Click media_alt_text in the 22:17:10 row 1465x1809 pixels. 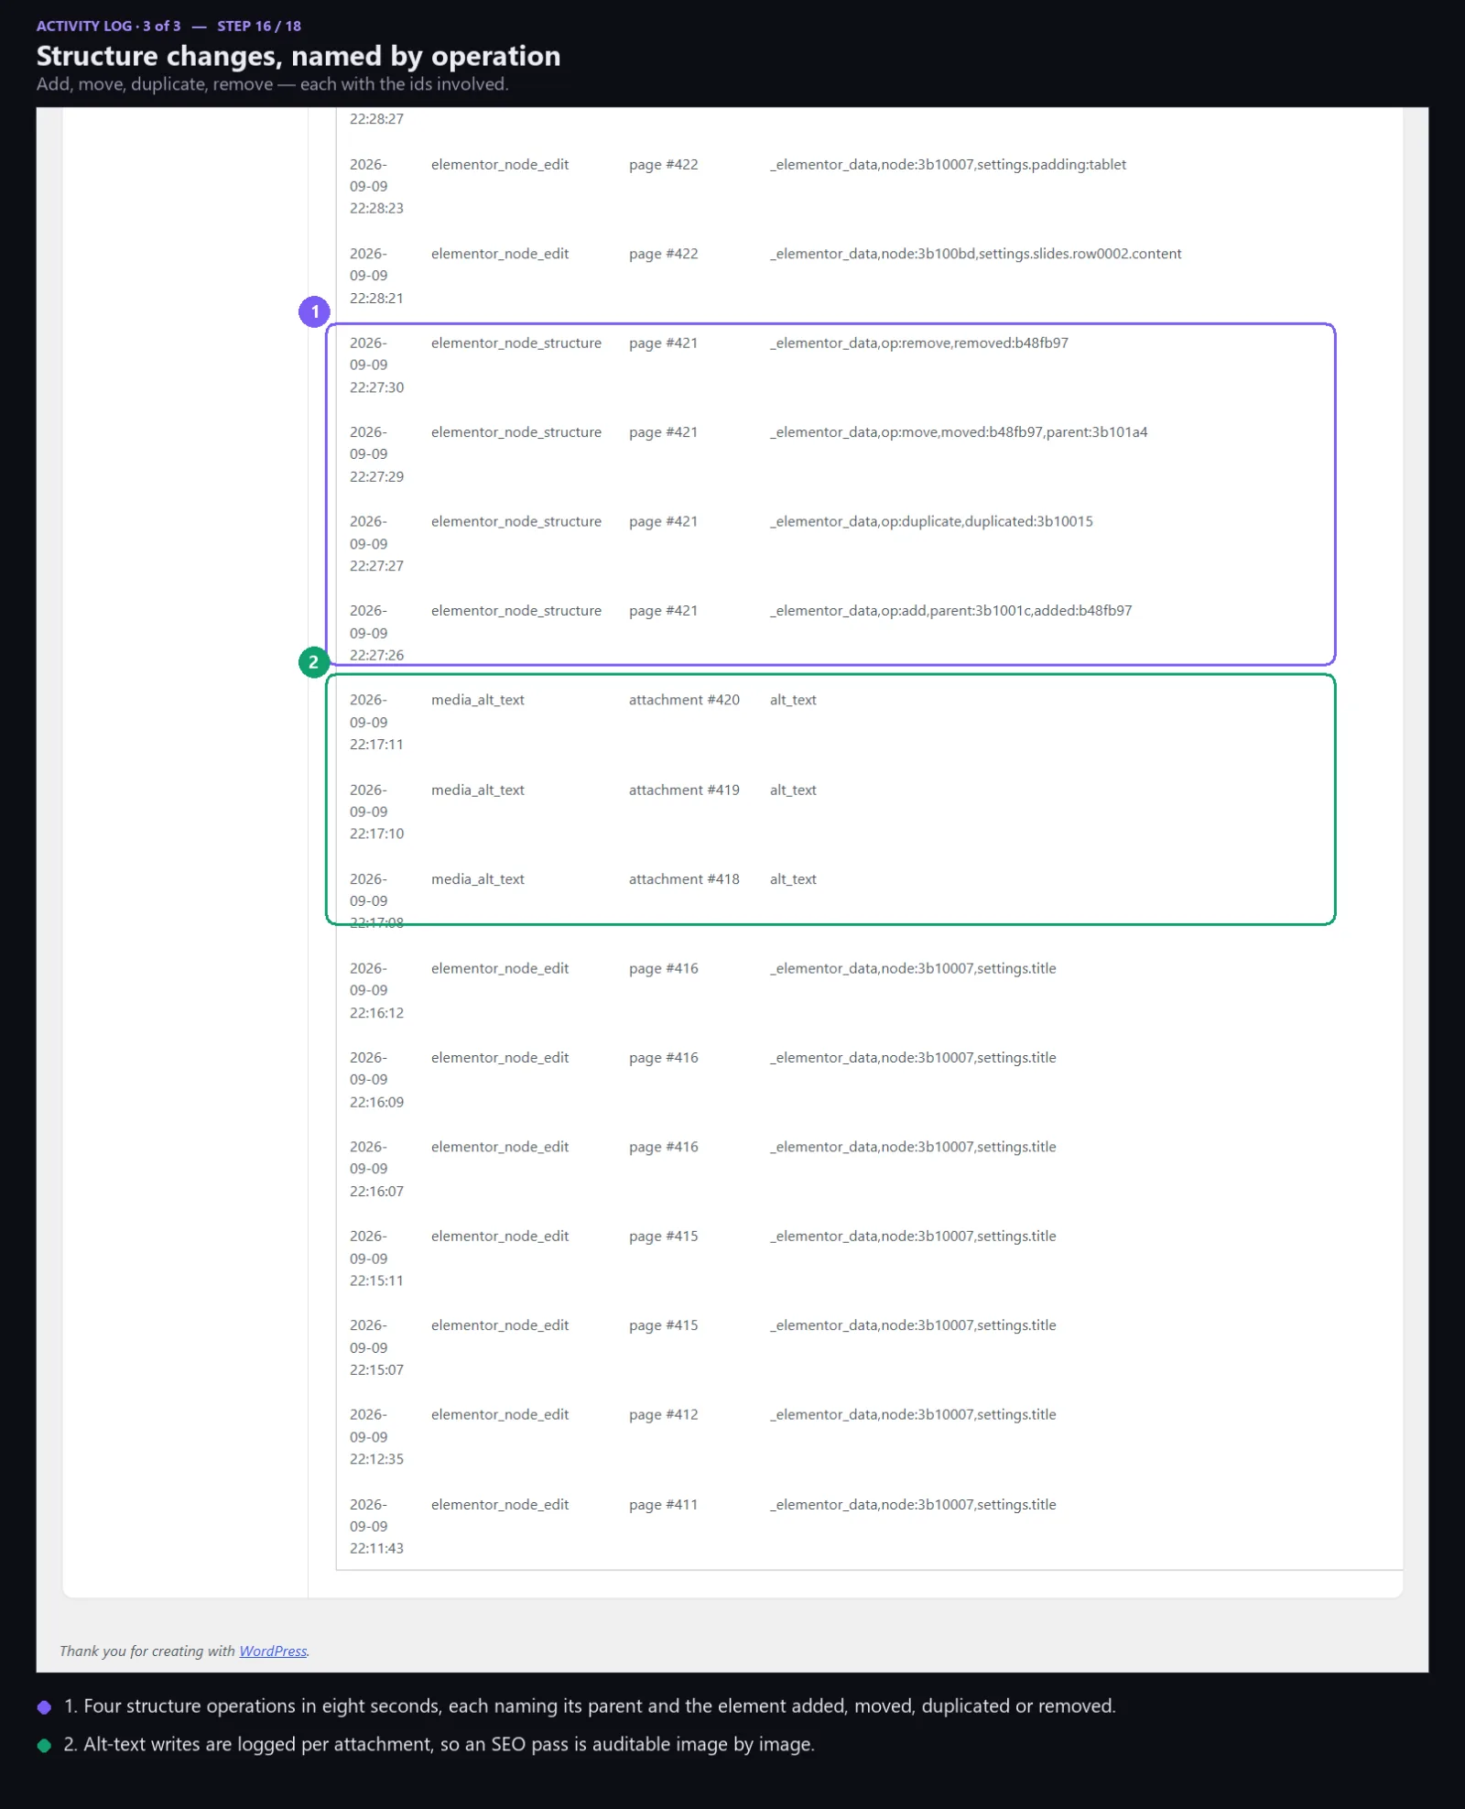[477, 790]
